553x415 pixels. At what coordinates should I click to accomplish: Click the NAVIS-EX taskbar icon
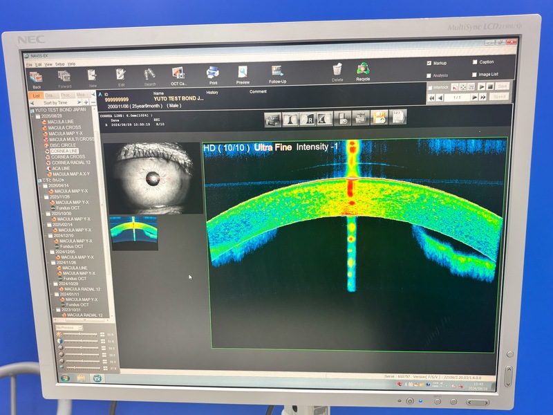point(97,378)
